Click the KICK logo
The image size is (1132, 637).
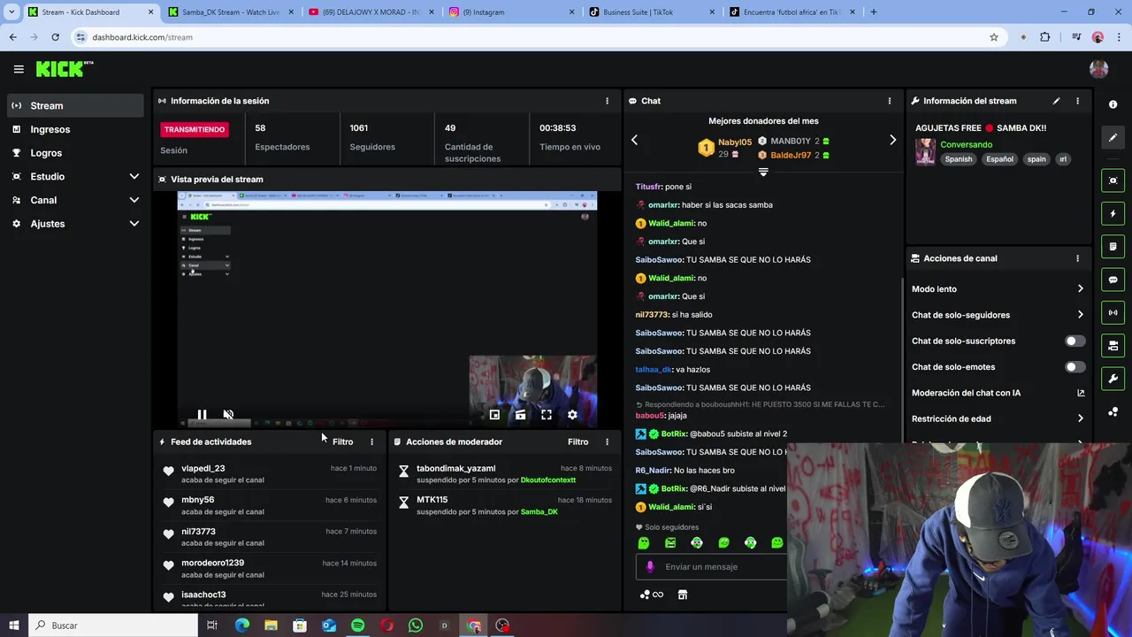coord(64,69)
